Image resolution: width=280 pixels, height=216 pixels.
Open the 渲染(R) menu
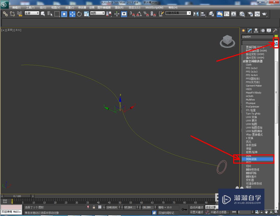pyautogui.click(x=119, y=7)
